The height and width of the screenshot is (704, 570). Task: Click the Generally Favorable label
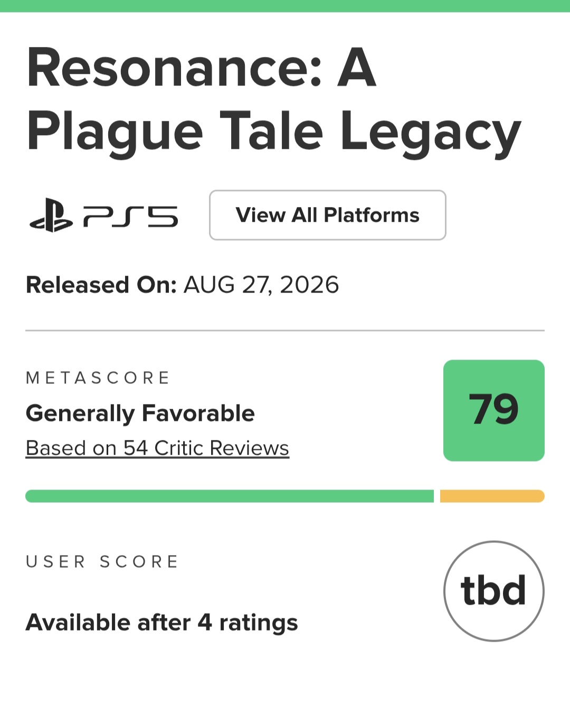click(x=140, y=413)
